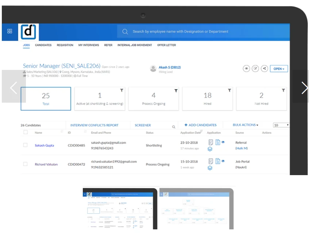Screen dimensions: 309x233
Task: Expand the OPEN job status dropdown
Action: [x=279, y=68]
